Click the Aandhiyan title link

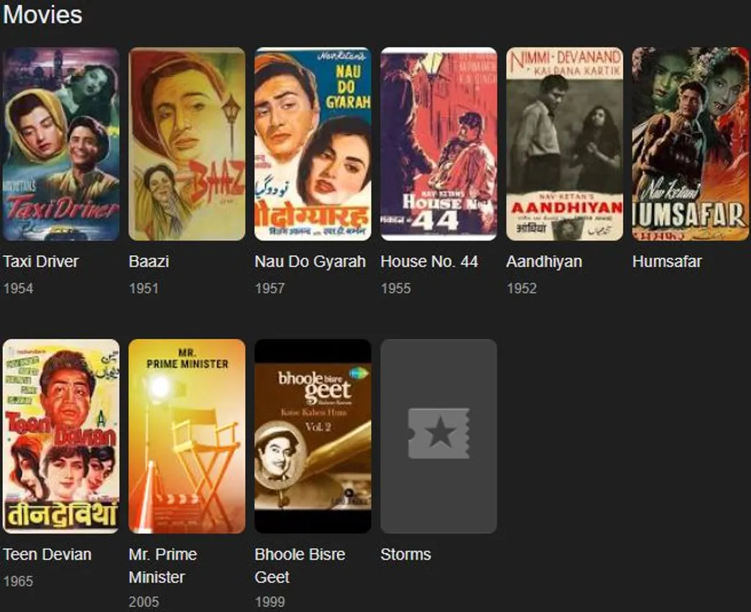coord(544,261)
